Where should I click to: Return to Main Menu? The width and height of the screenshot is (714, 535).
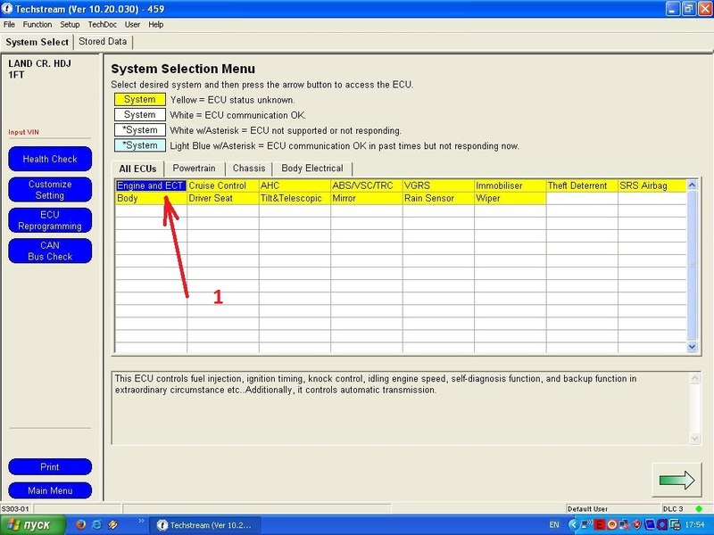click(x=50, y=490)
